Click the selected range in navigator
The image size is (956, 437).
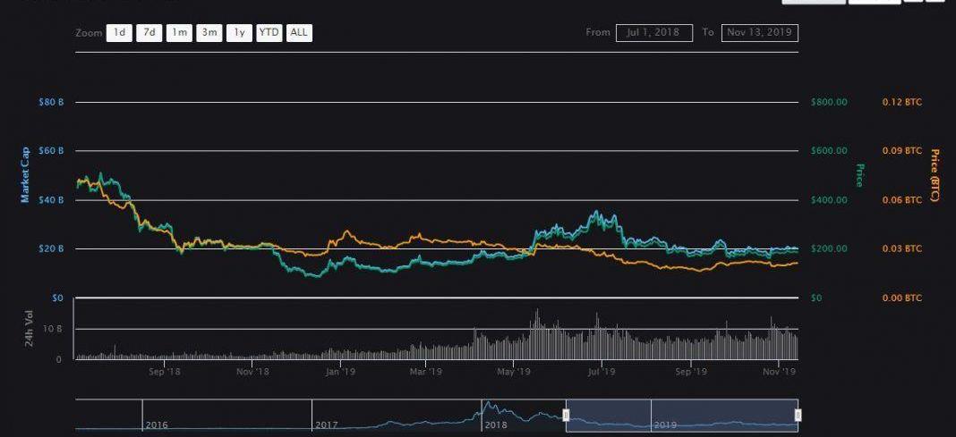coord(680,415)
